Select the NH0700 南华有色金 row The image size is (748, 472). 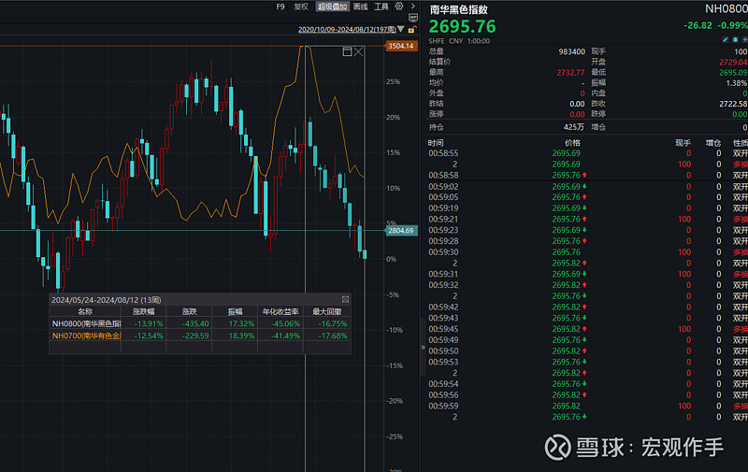coord(200,336)
